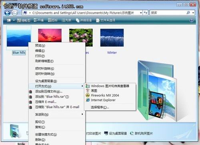Choose 压缩并 E-mail... menu entry
The height and width of the screenshot is (145, 200).
coord(57,102)
